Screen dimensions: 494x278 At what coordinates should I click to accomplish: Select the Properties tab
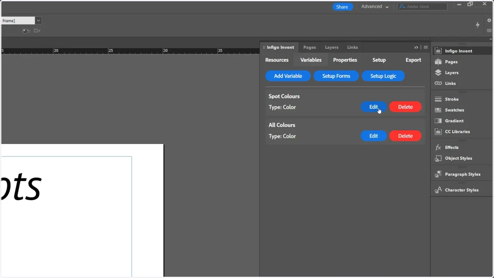click(x=345, y=60)
